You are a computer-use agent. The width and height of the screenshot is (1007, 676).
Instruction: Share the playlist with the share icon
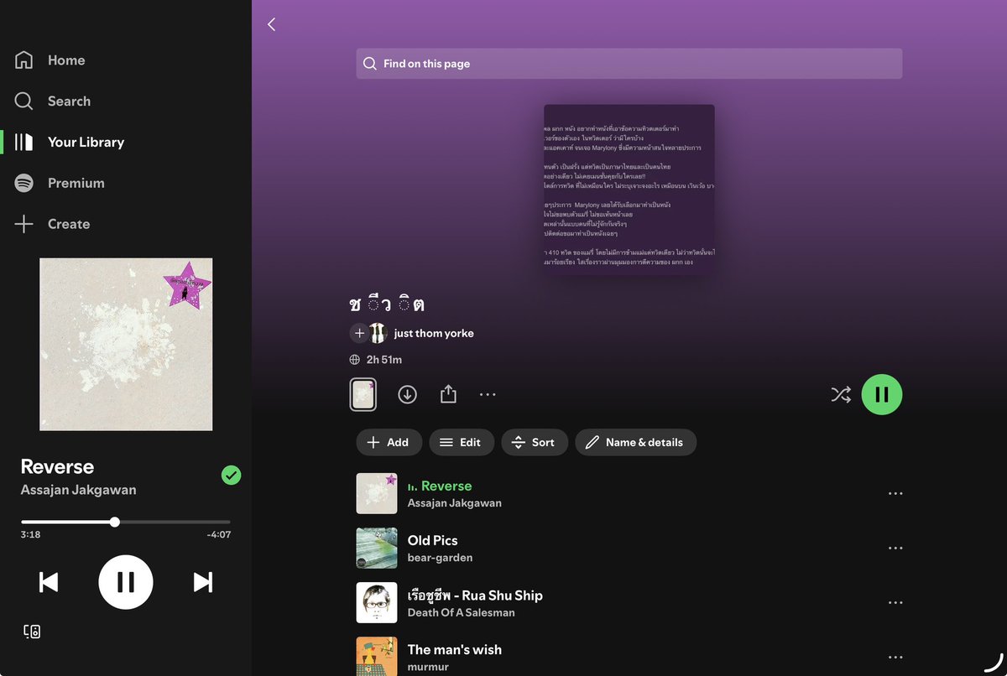pyautogui.click(x=448, y=394)
